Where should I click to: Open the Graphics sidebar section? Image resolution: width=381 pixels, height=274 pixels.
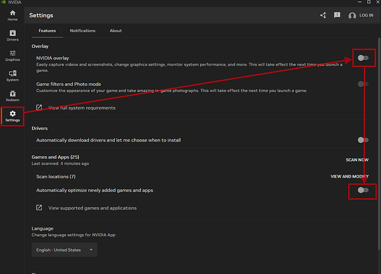[12, 56]
